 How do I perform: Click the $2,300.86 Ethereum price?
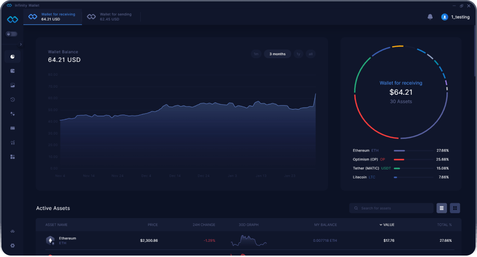click(149, 241)
